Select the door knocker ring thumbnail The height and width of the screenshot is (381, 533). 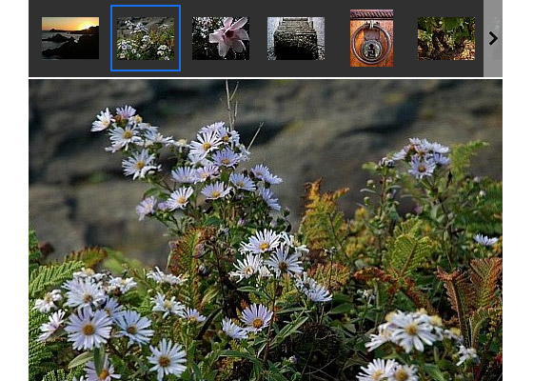pyautogui.click(x=371, y=38)
